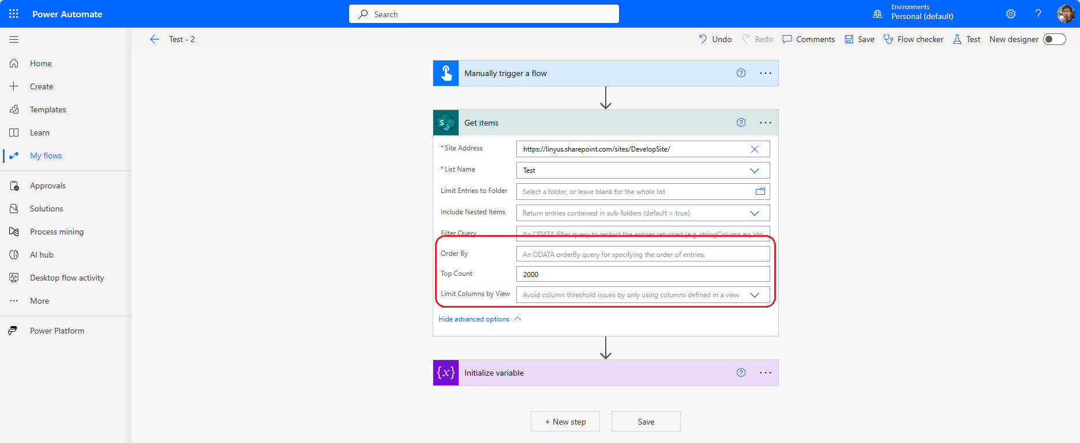
Task: Click the Search box in header
Action: [x=484, y=14]
